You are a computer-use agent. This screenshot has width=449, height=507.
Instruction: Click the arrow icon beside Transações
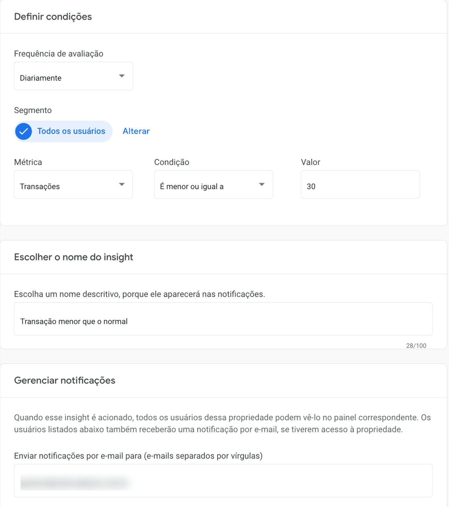coord(122,185)
